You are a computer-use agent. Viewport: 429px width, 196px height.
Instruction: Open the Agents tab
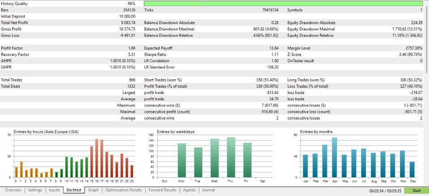[x=189, y=190]
